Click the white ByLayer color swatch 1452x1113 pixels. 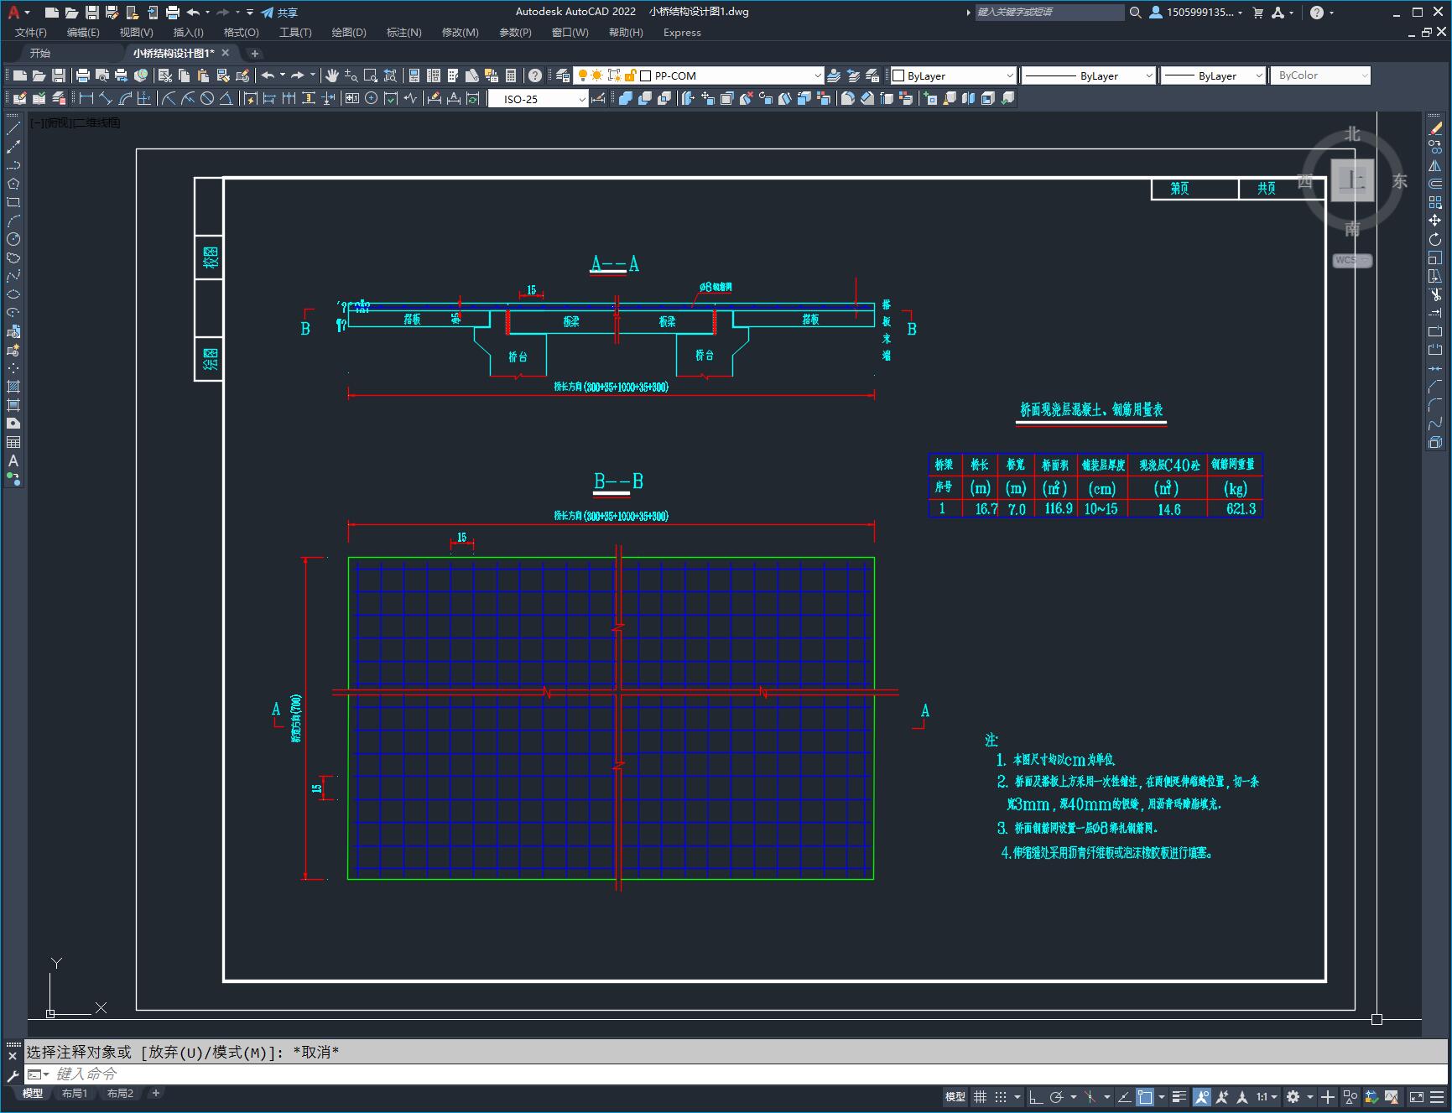click(898, 75)
